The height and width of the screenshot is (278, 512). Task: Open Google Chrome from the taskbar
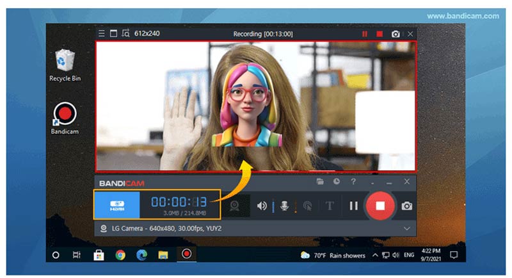[120, 255]
